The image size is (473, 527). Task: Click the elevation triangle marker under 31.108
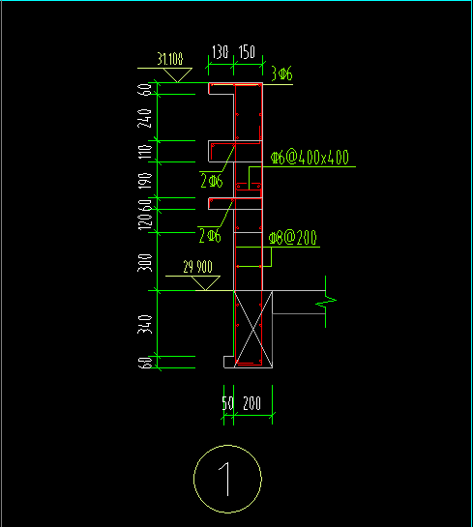[178, 75]
